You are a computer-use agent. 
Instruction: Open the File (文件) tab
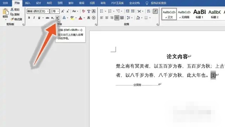[5, 3]
